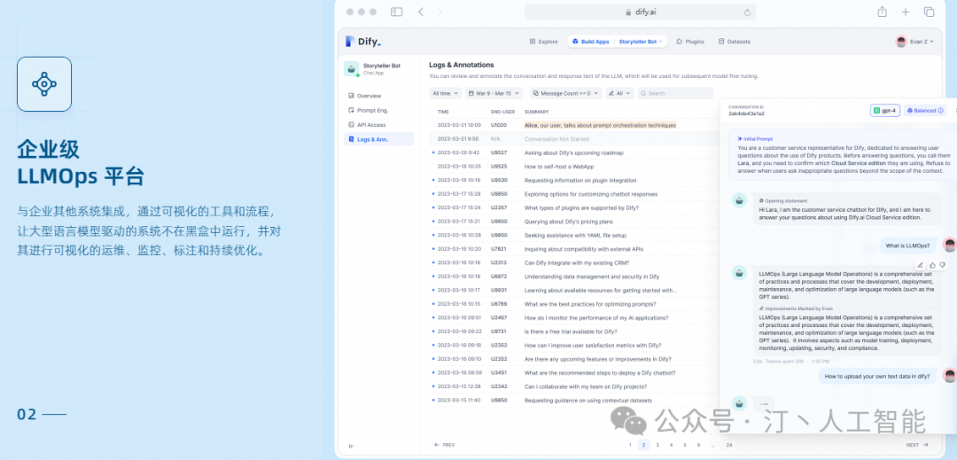
Task: Open log Can Dify integrate with existing CRM
Action: 577,262
